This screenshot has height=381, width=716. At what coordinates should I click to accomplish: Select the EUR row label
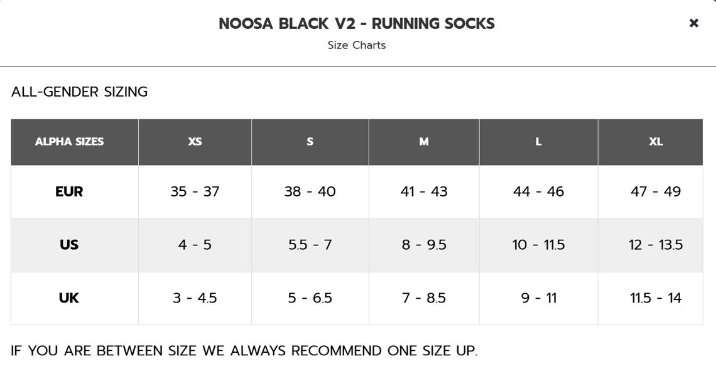[x=69, y=191]
